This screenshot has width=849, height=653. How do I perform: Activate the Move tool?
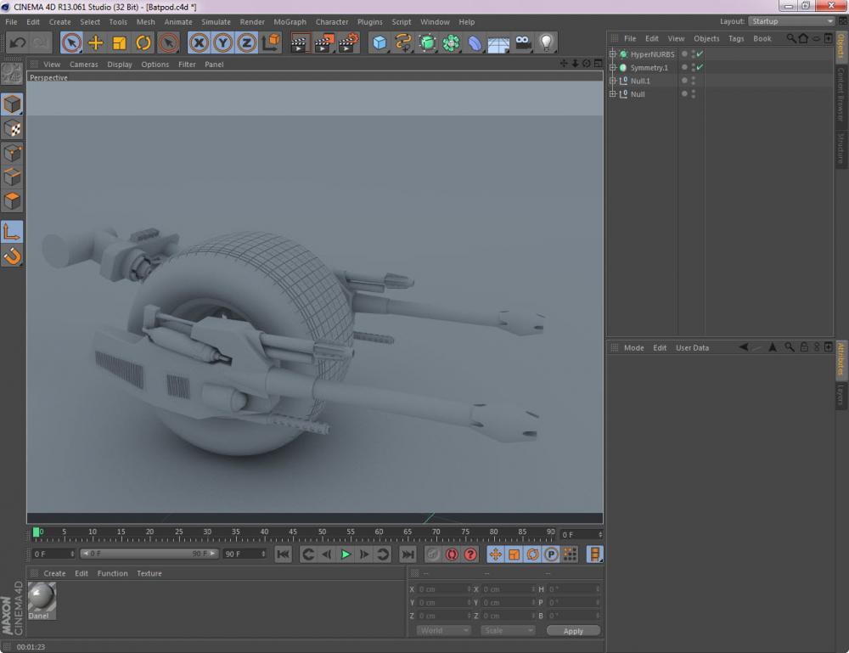(x=95, y=42)
